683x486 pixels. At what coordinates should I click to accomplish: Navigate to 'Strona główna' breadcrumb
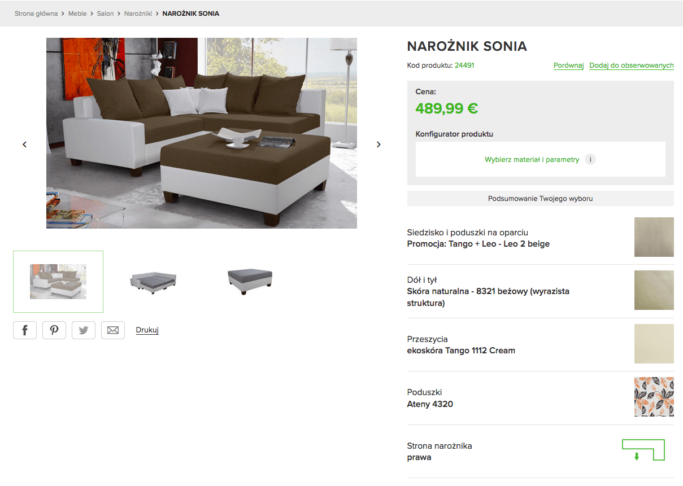[36, 14]
